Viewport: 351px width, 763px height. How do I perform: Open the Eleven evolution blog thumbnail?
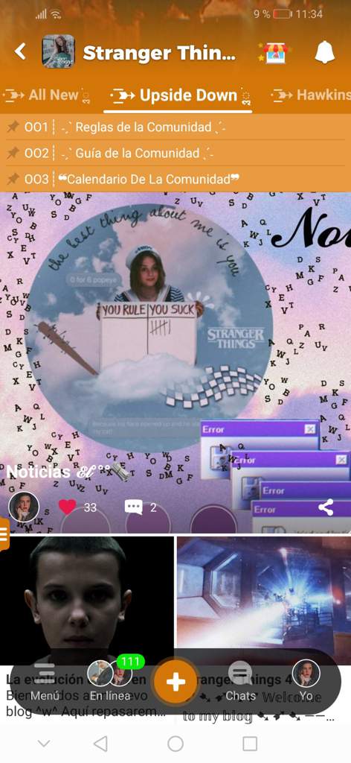pyautogui.click(x=87, y=601)
